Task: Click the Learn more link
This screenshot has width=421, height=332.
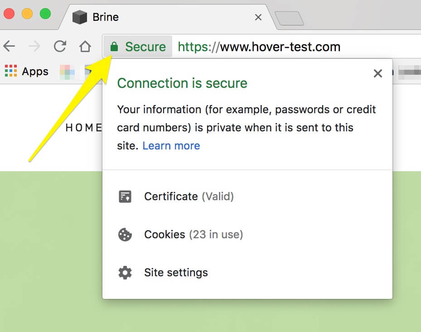Action: 171,145
